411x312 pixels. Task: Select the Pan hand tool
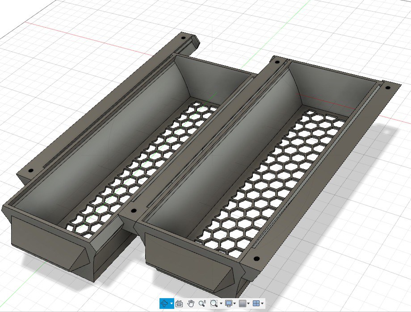coord(191,304)
